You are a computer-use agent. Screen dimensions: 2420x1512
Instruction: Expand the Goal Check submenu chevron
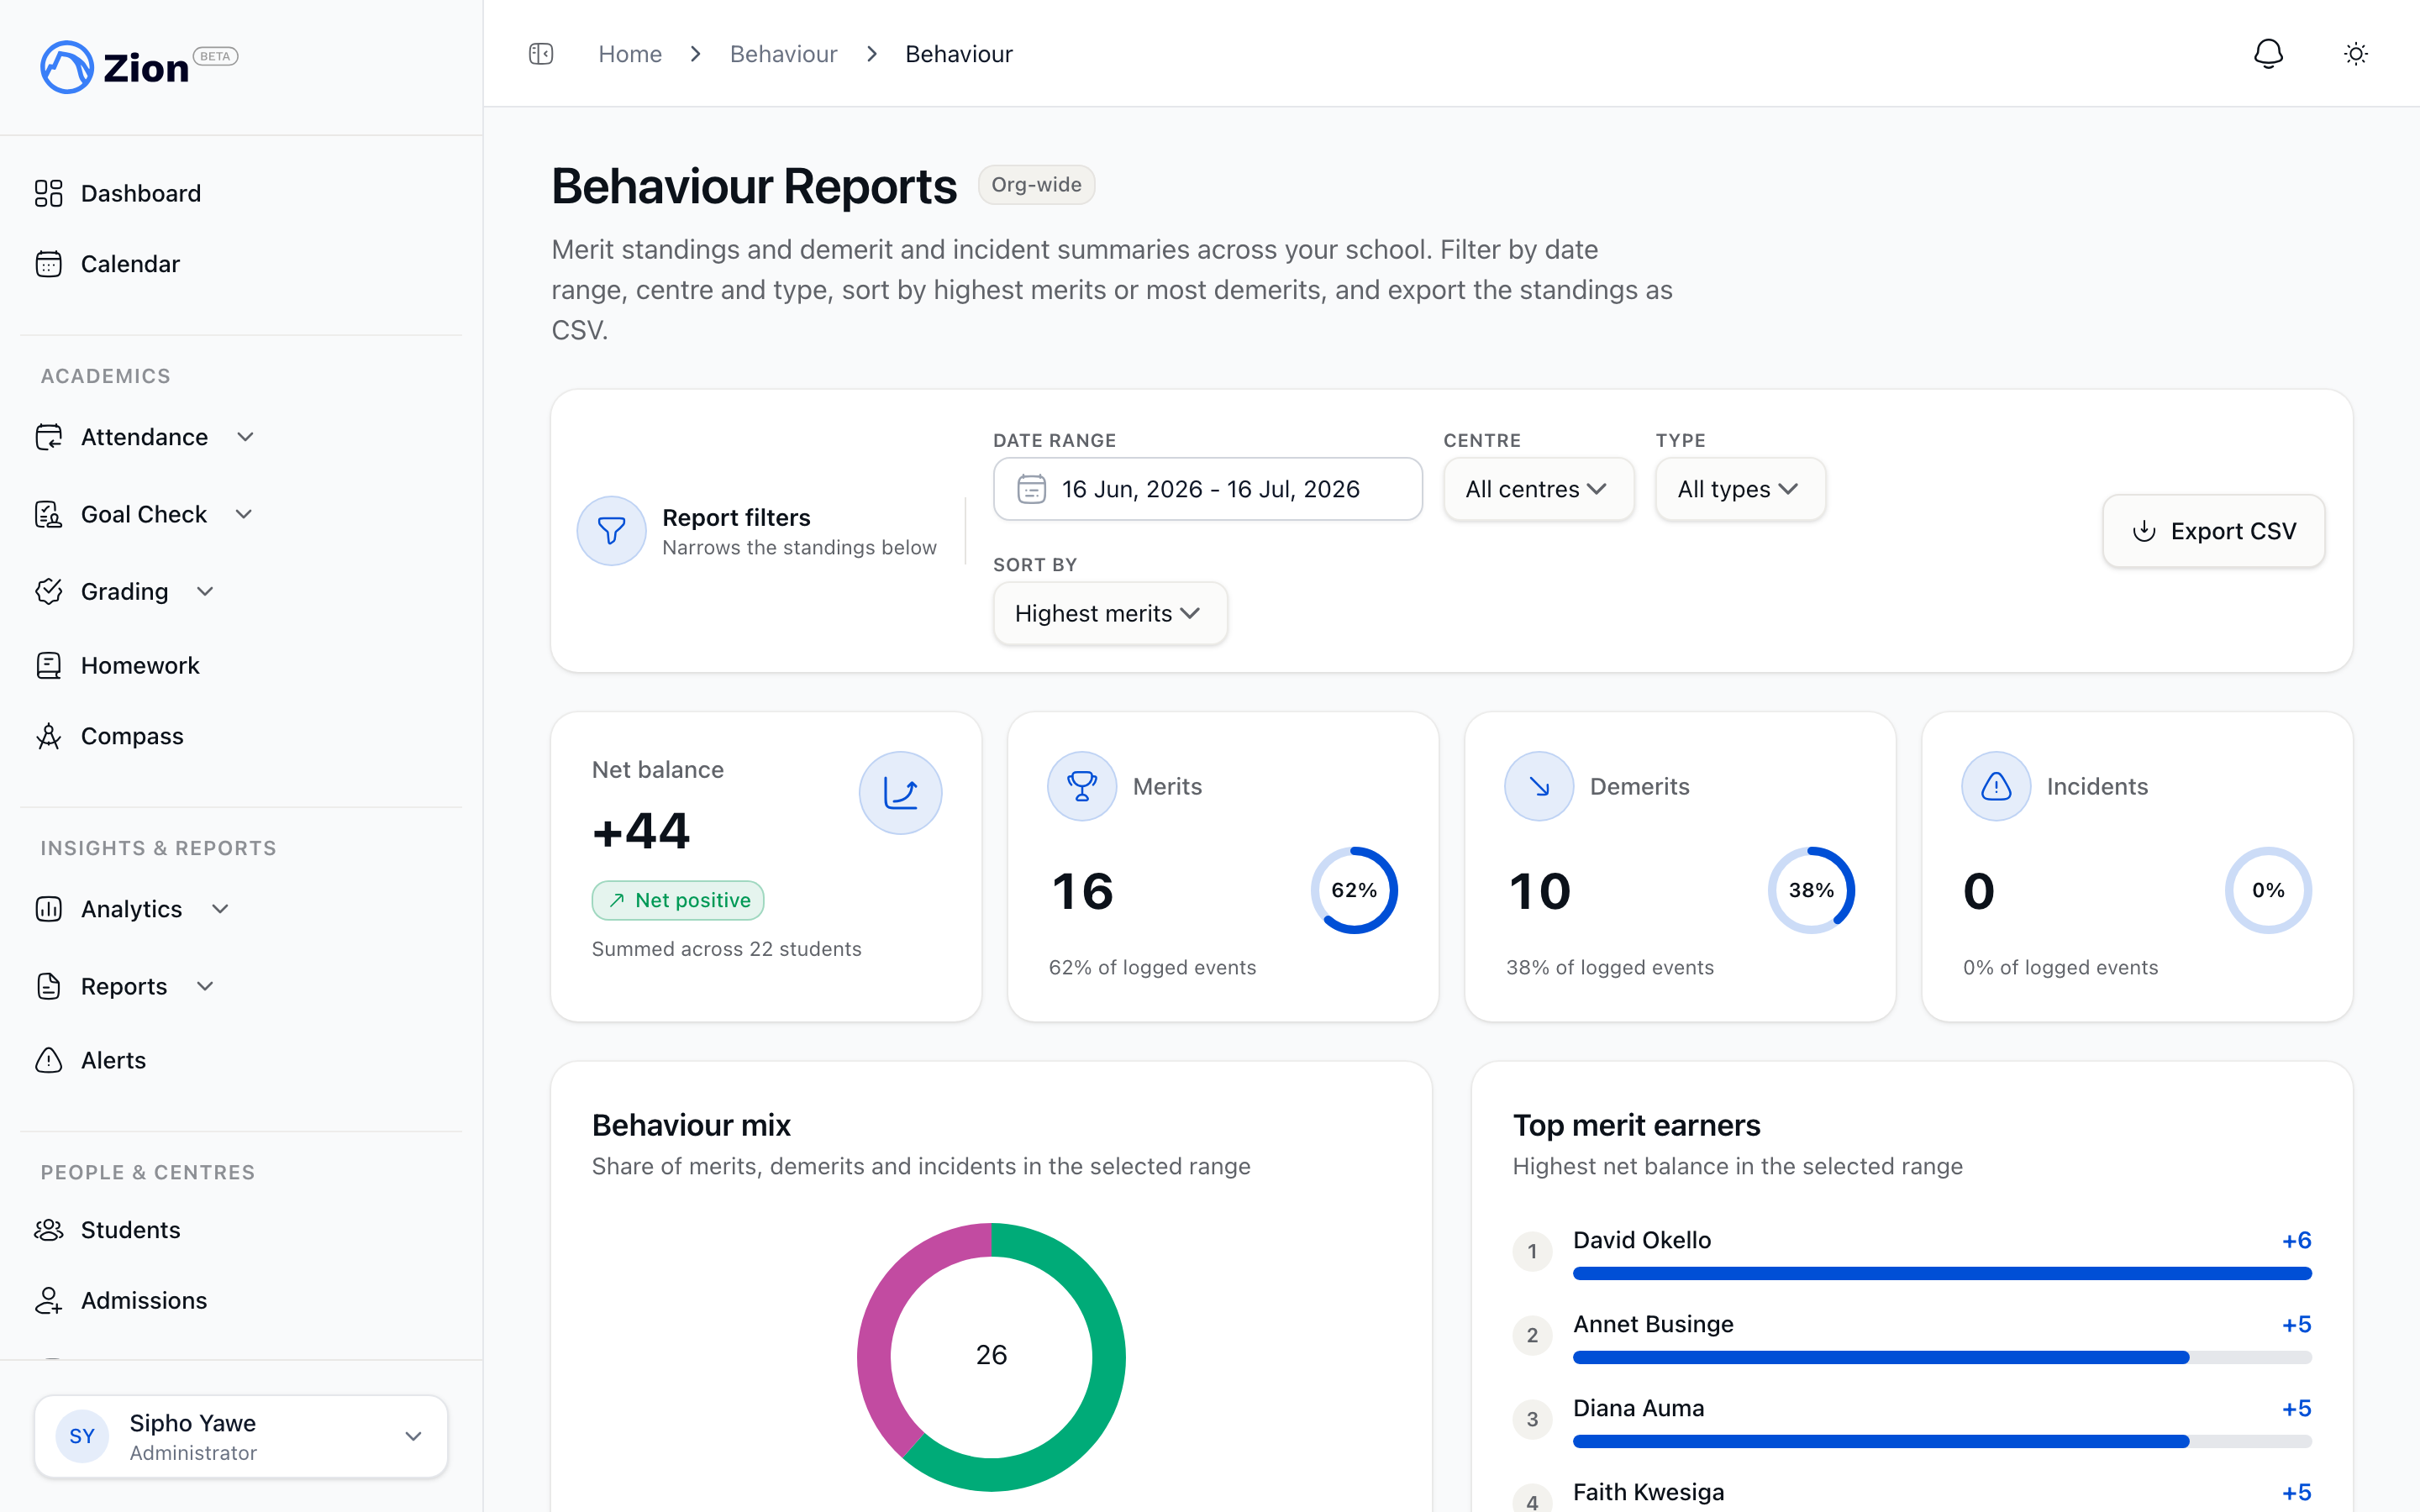tap(244, 514)
